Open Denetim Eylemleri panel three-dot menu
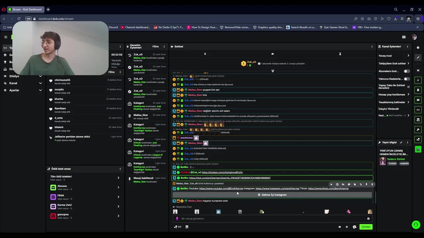Viewport: 424px width, 238px height. coord(164,47)
